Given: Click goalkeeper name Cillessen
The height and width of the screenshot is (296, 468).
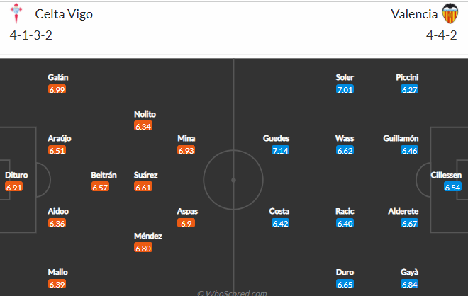Looking at the screenshot, I should pos(446,175).
